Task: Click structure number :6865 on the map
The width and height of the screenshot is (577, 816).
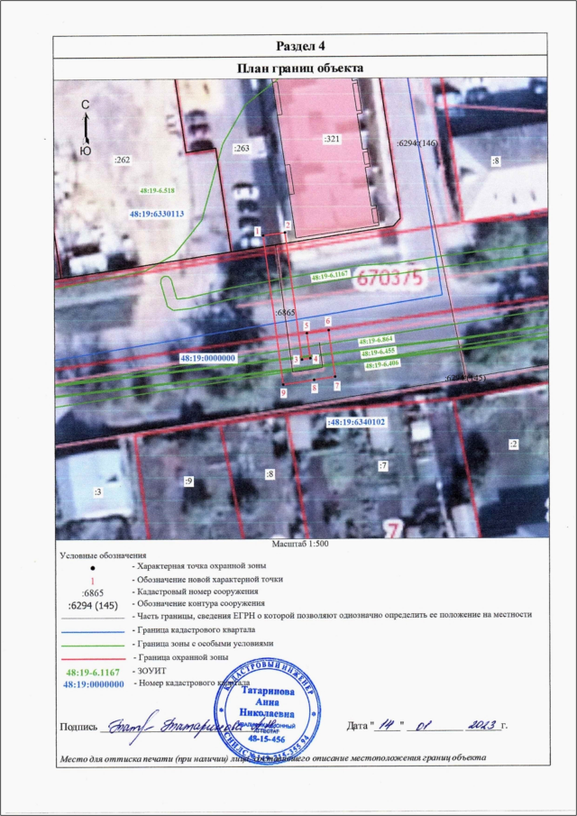Action: 285,312
